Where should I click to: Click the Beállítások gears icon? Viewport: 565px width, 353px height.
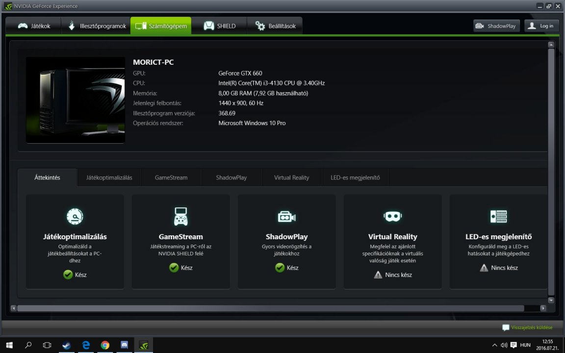[260, 26]
